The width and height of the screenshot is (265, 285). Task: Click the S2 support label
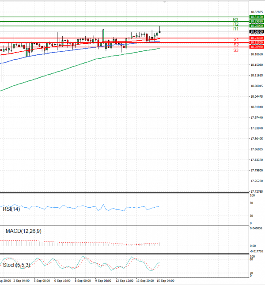point(236,45)
